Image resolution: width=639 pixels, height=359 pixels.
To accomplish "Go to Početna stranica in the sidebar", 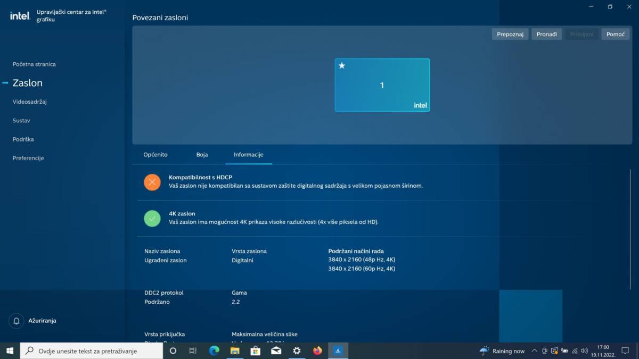I will pyautogui.click(x=34, y=64).
